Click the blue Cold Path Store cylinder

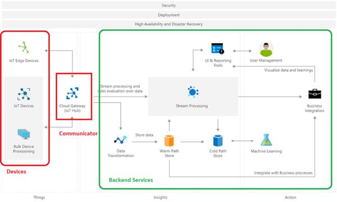[x=218, y=141]
